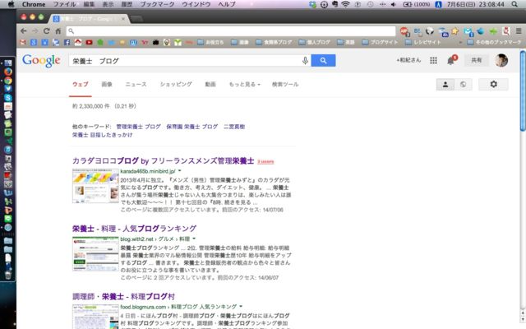This screenshot has height=329, width=526.
Task: Open 栄養士 - 料理 - 人気ブログランキング result
Action: click(x=134, y=228)
